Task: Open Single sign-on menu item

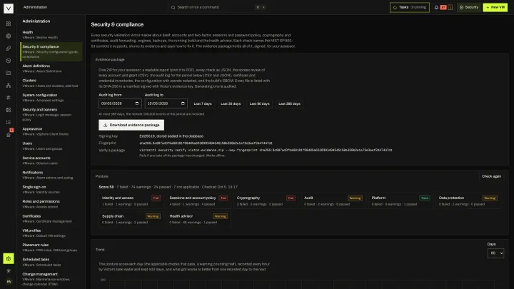Action: click(x=51, y=189)
